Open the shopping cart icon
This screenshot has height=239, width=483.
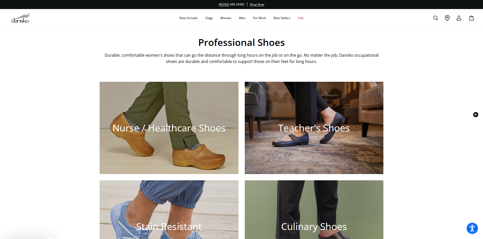[471, 18]
